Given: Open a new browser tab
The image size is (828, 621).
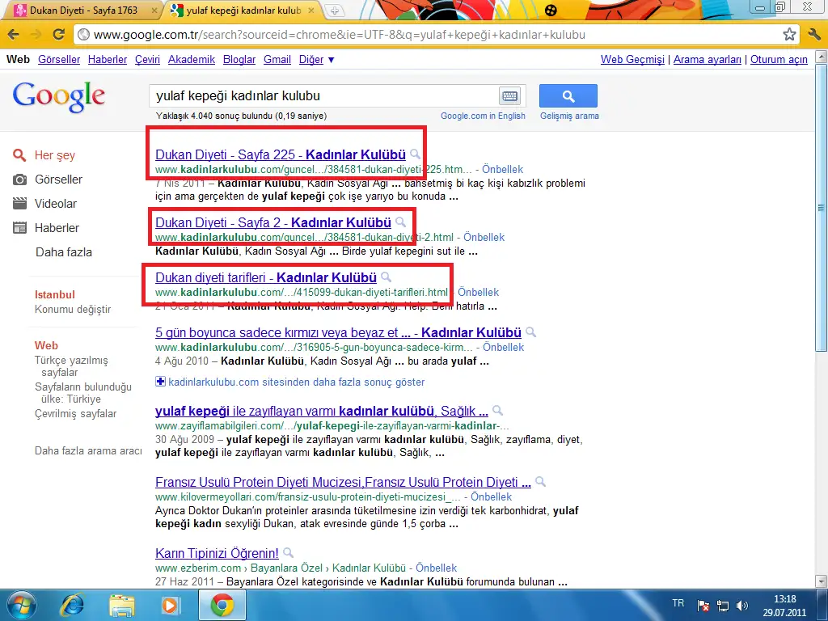Looking at the screenshot, I should [334, 11].
